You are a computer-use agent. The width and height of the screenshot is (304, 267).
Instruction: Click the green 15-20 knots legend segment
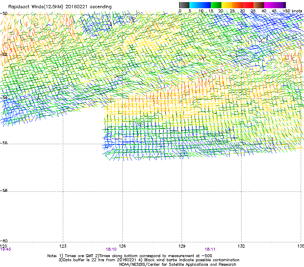click(216, 5)
